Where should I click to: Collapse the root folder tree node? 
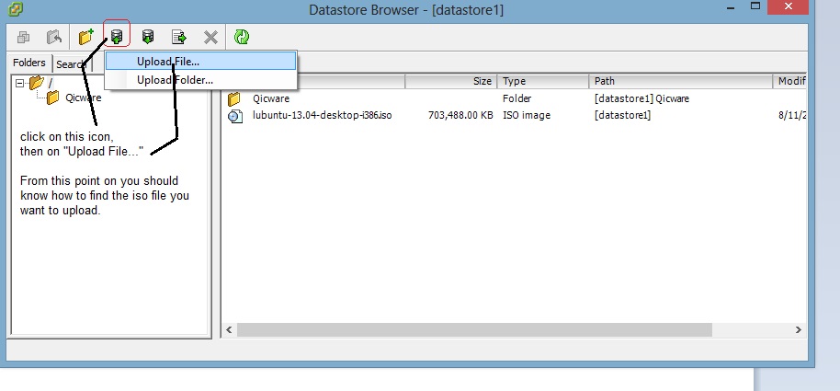(20, 83)
